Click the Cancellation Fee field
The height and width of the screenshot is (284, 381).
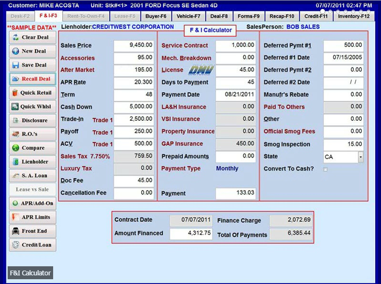tap(134, 193)
